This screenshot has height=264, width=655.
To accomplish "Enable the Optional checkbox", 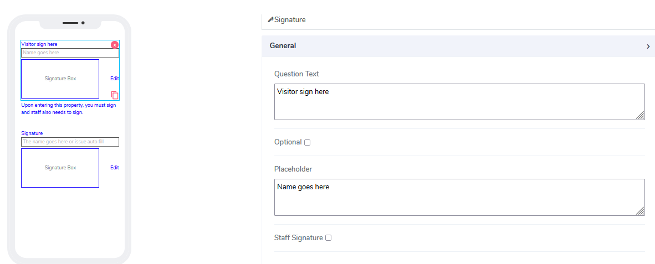I will (308, 142).
